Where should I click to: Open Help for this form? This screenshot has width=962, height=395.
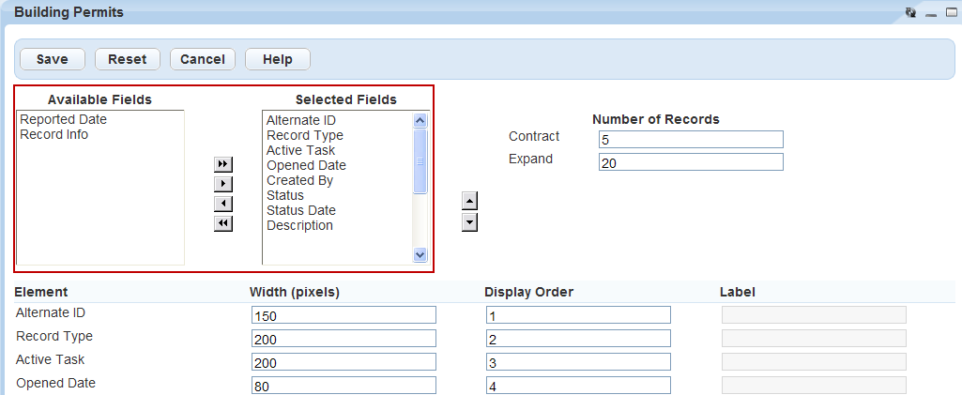[x=278, y=59]
